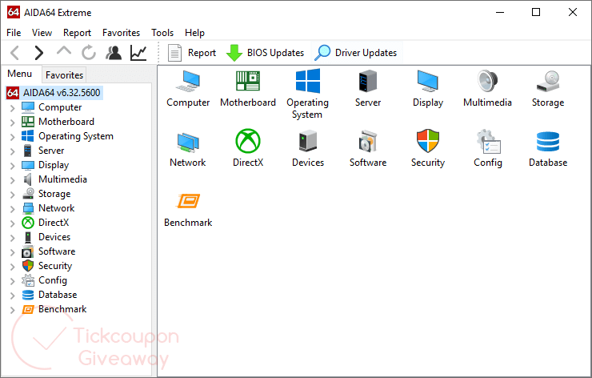Select DirectX in the sidebar tree
The image size is (592, 378).
54,223
